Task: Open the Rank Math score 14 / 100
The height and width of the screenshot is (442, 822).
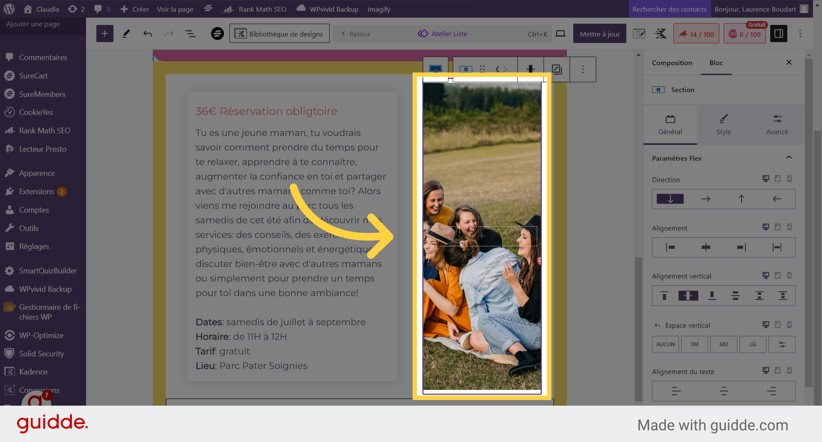Action: [696, 34]
